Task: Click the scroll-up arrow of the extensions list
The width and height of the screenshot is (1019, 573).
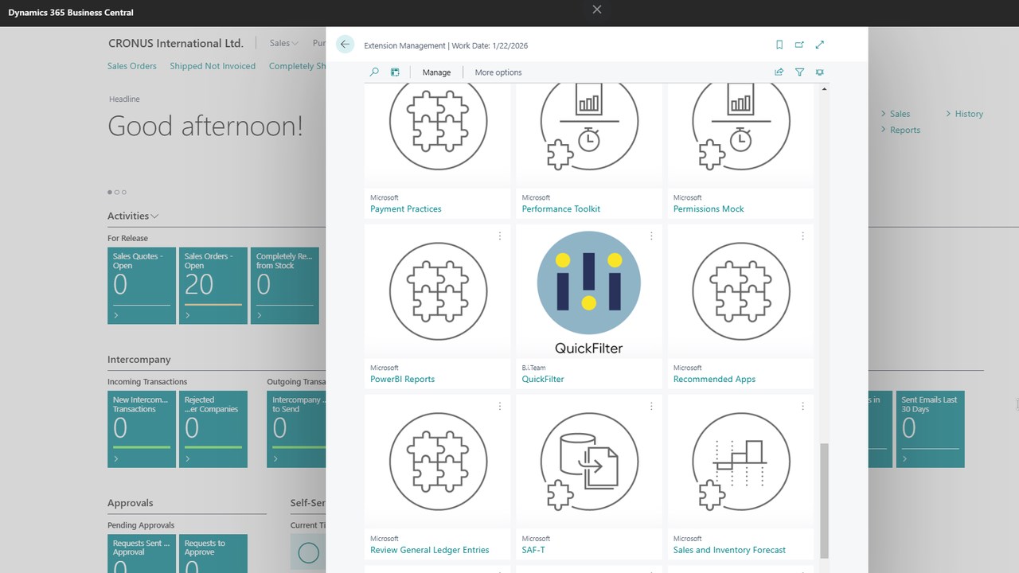Action: click(824, 89)
